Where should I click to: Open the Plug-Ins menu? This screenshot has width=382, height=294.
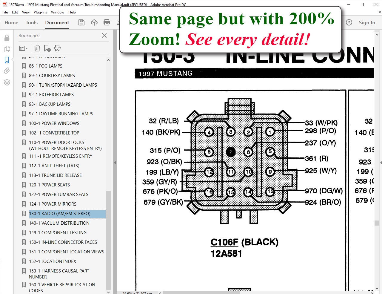tap(40, 12)
